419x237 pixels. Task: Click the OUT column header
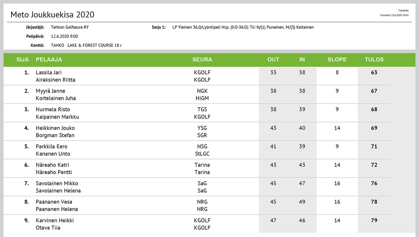[x=273, y=59]
